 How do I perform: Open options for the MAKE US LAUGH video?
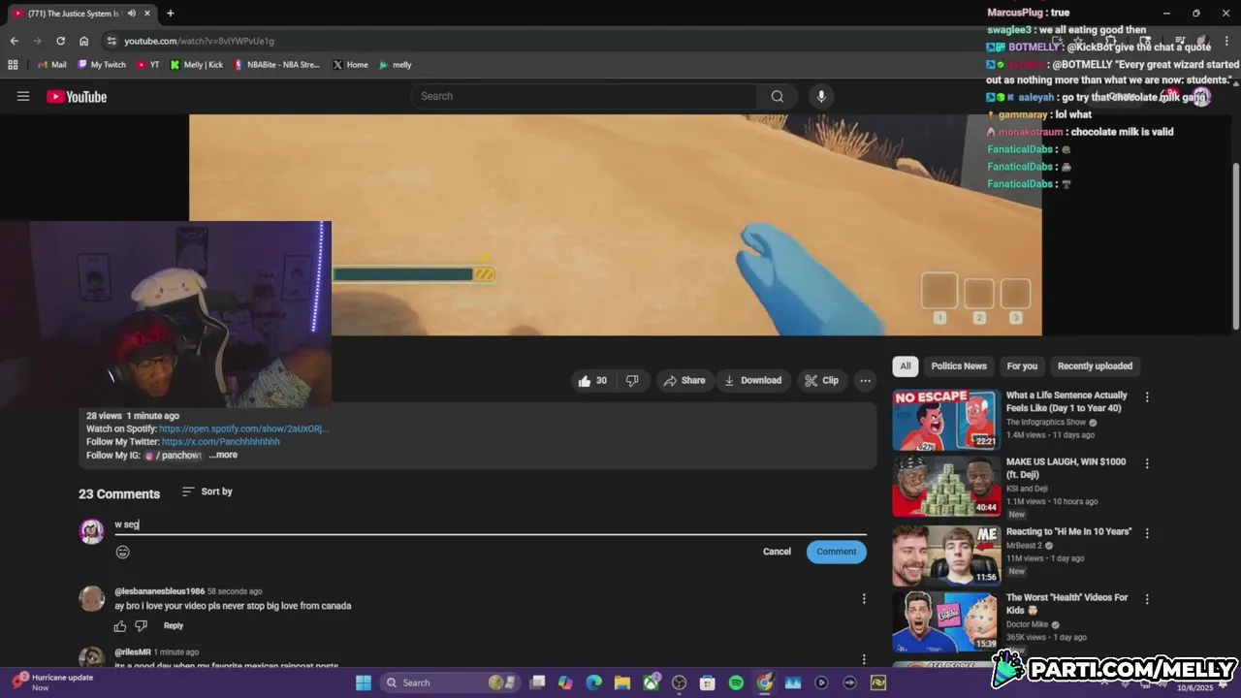[1147, 464]
